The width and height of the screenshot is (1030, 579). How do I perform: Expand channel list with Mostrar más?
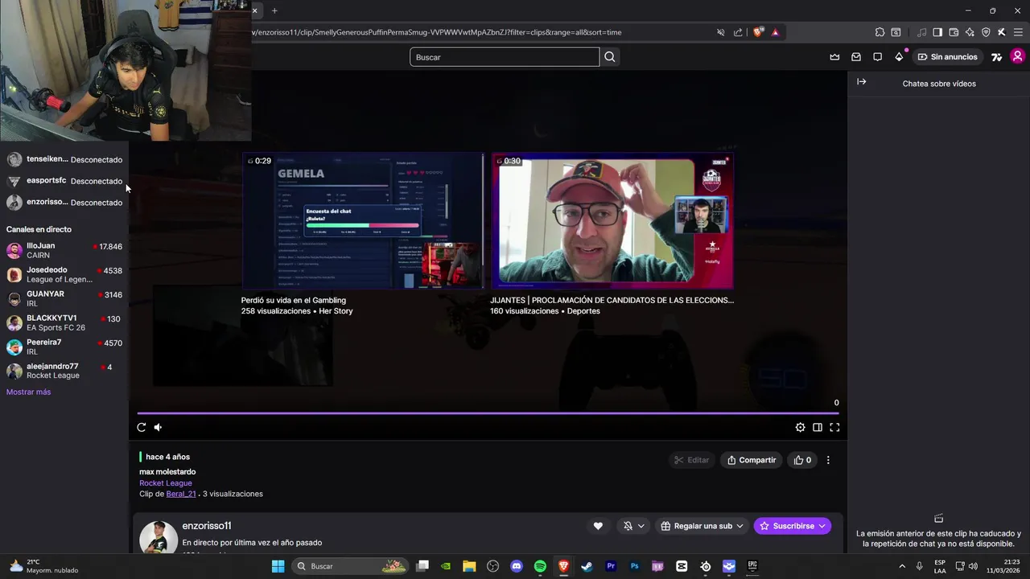click(28, 392)
